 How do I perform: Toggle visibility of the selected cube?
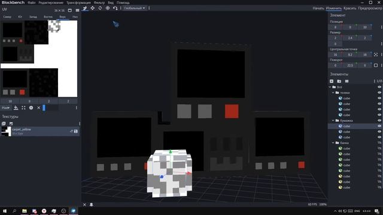click(379, 126)
